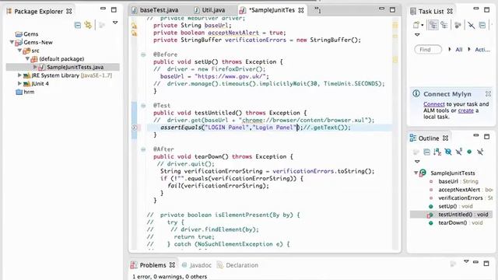Collapse the (default package) node

tap(27, 59)
